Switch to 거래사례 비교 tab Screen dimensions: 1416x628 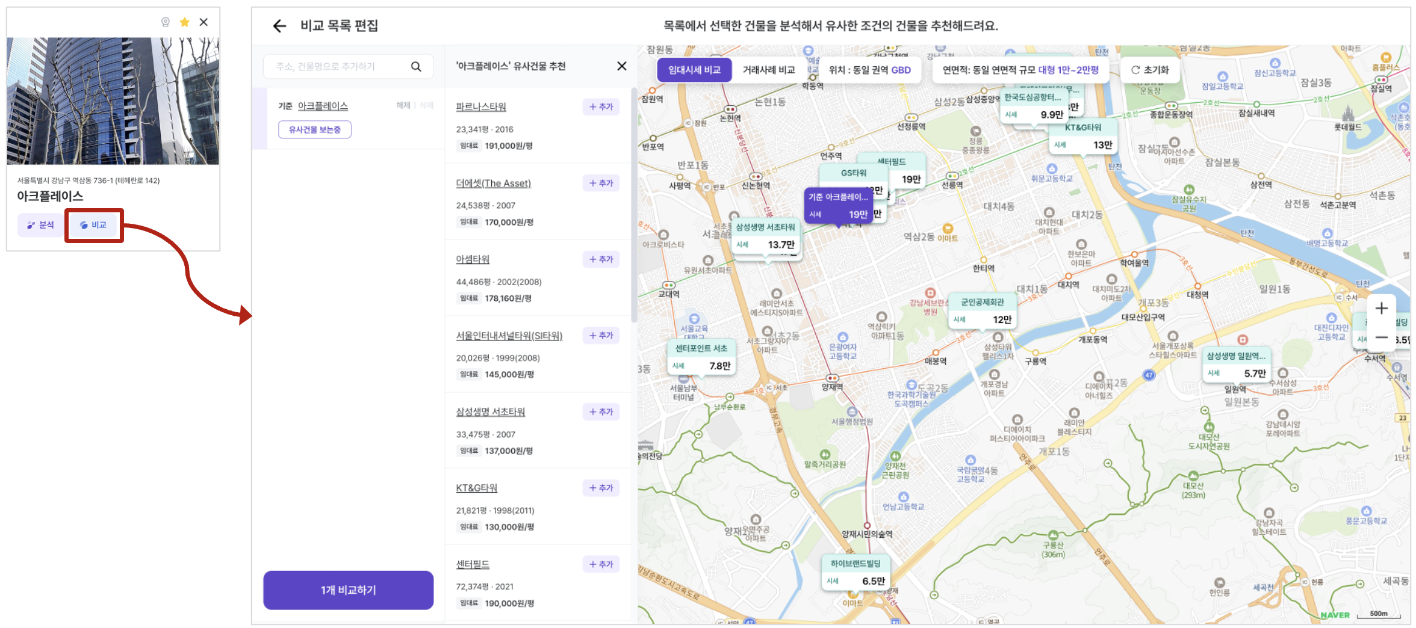click(x=768, y=70)
